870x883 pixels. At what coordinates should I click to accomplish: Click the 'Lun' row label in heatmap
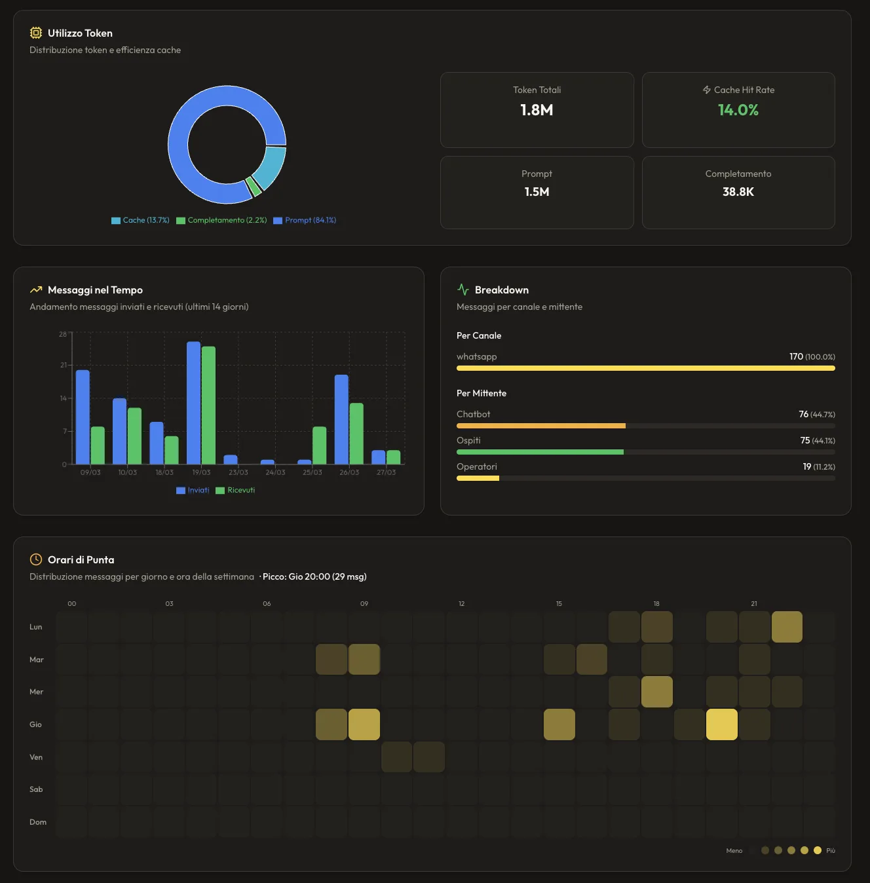36,627
